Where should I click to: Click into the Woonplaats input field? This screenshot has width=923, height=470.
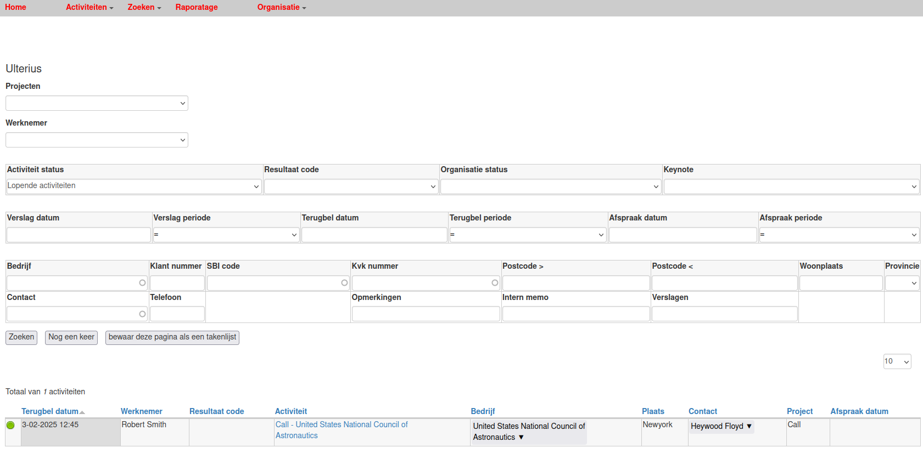point(841,283)
